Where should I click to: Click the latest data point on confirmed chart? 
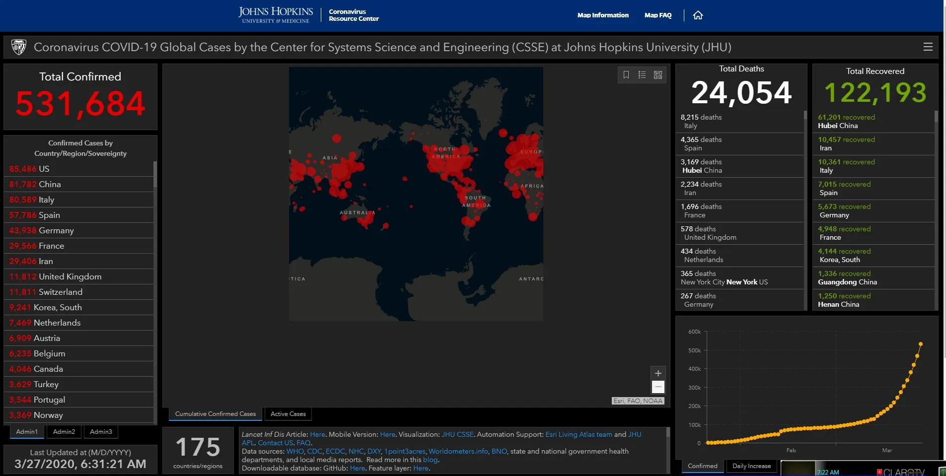coord(921,344)
